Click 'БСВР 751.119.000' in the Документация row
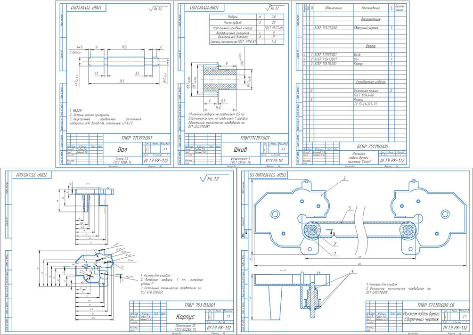473x335 pixels. [x=326, y=28]
